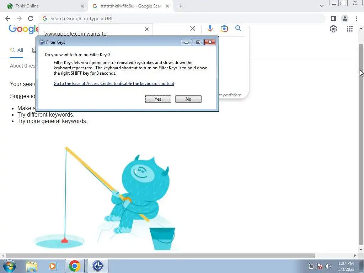The image size is (364, 273).
Task: Click the 'Try different keywords.' suggestion text
Action: [x=46, y=115]
